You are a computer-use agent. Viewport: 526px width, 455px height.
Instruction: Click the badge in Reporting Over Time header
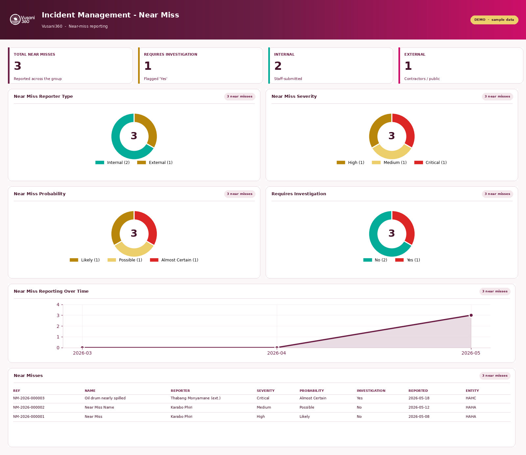(495, 291)
